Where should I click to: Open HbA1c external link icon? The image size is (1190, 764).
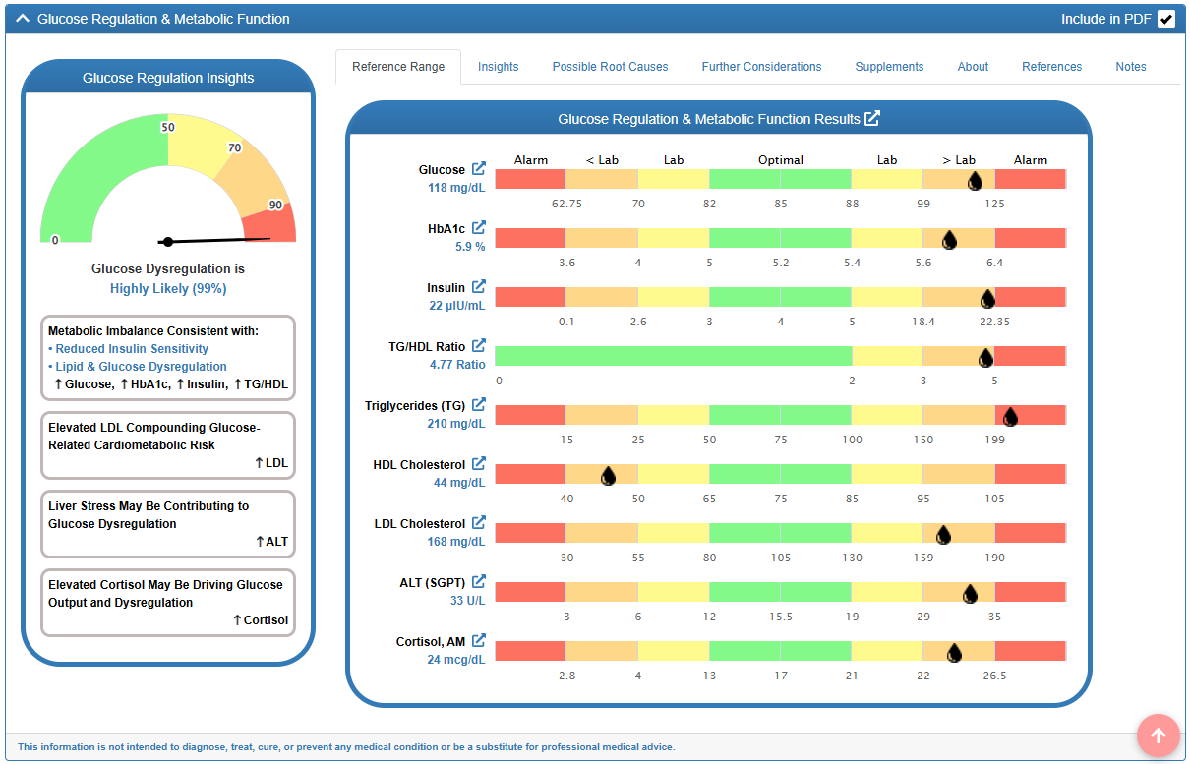click(x=479, y=228)
